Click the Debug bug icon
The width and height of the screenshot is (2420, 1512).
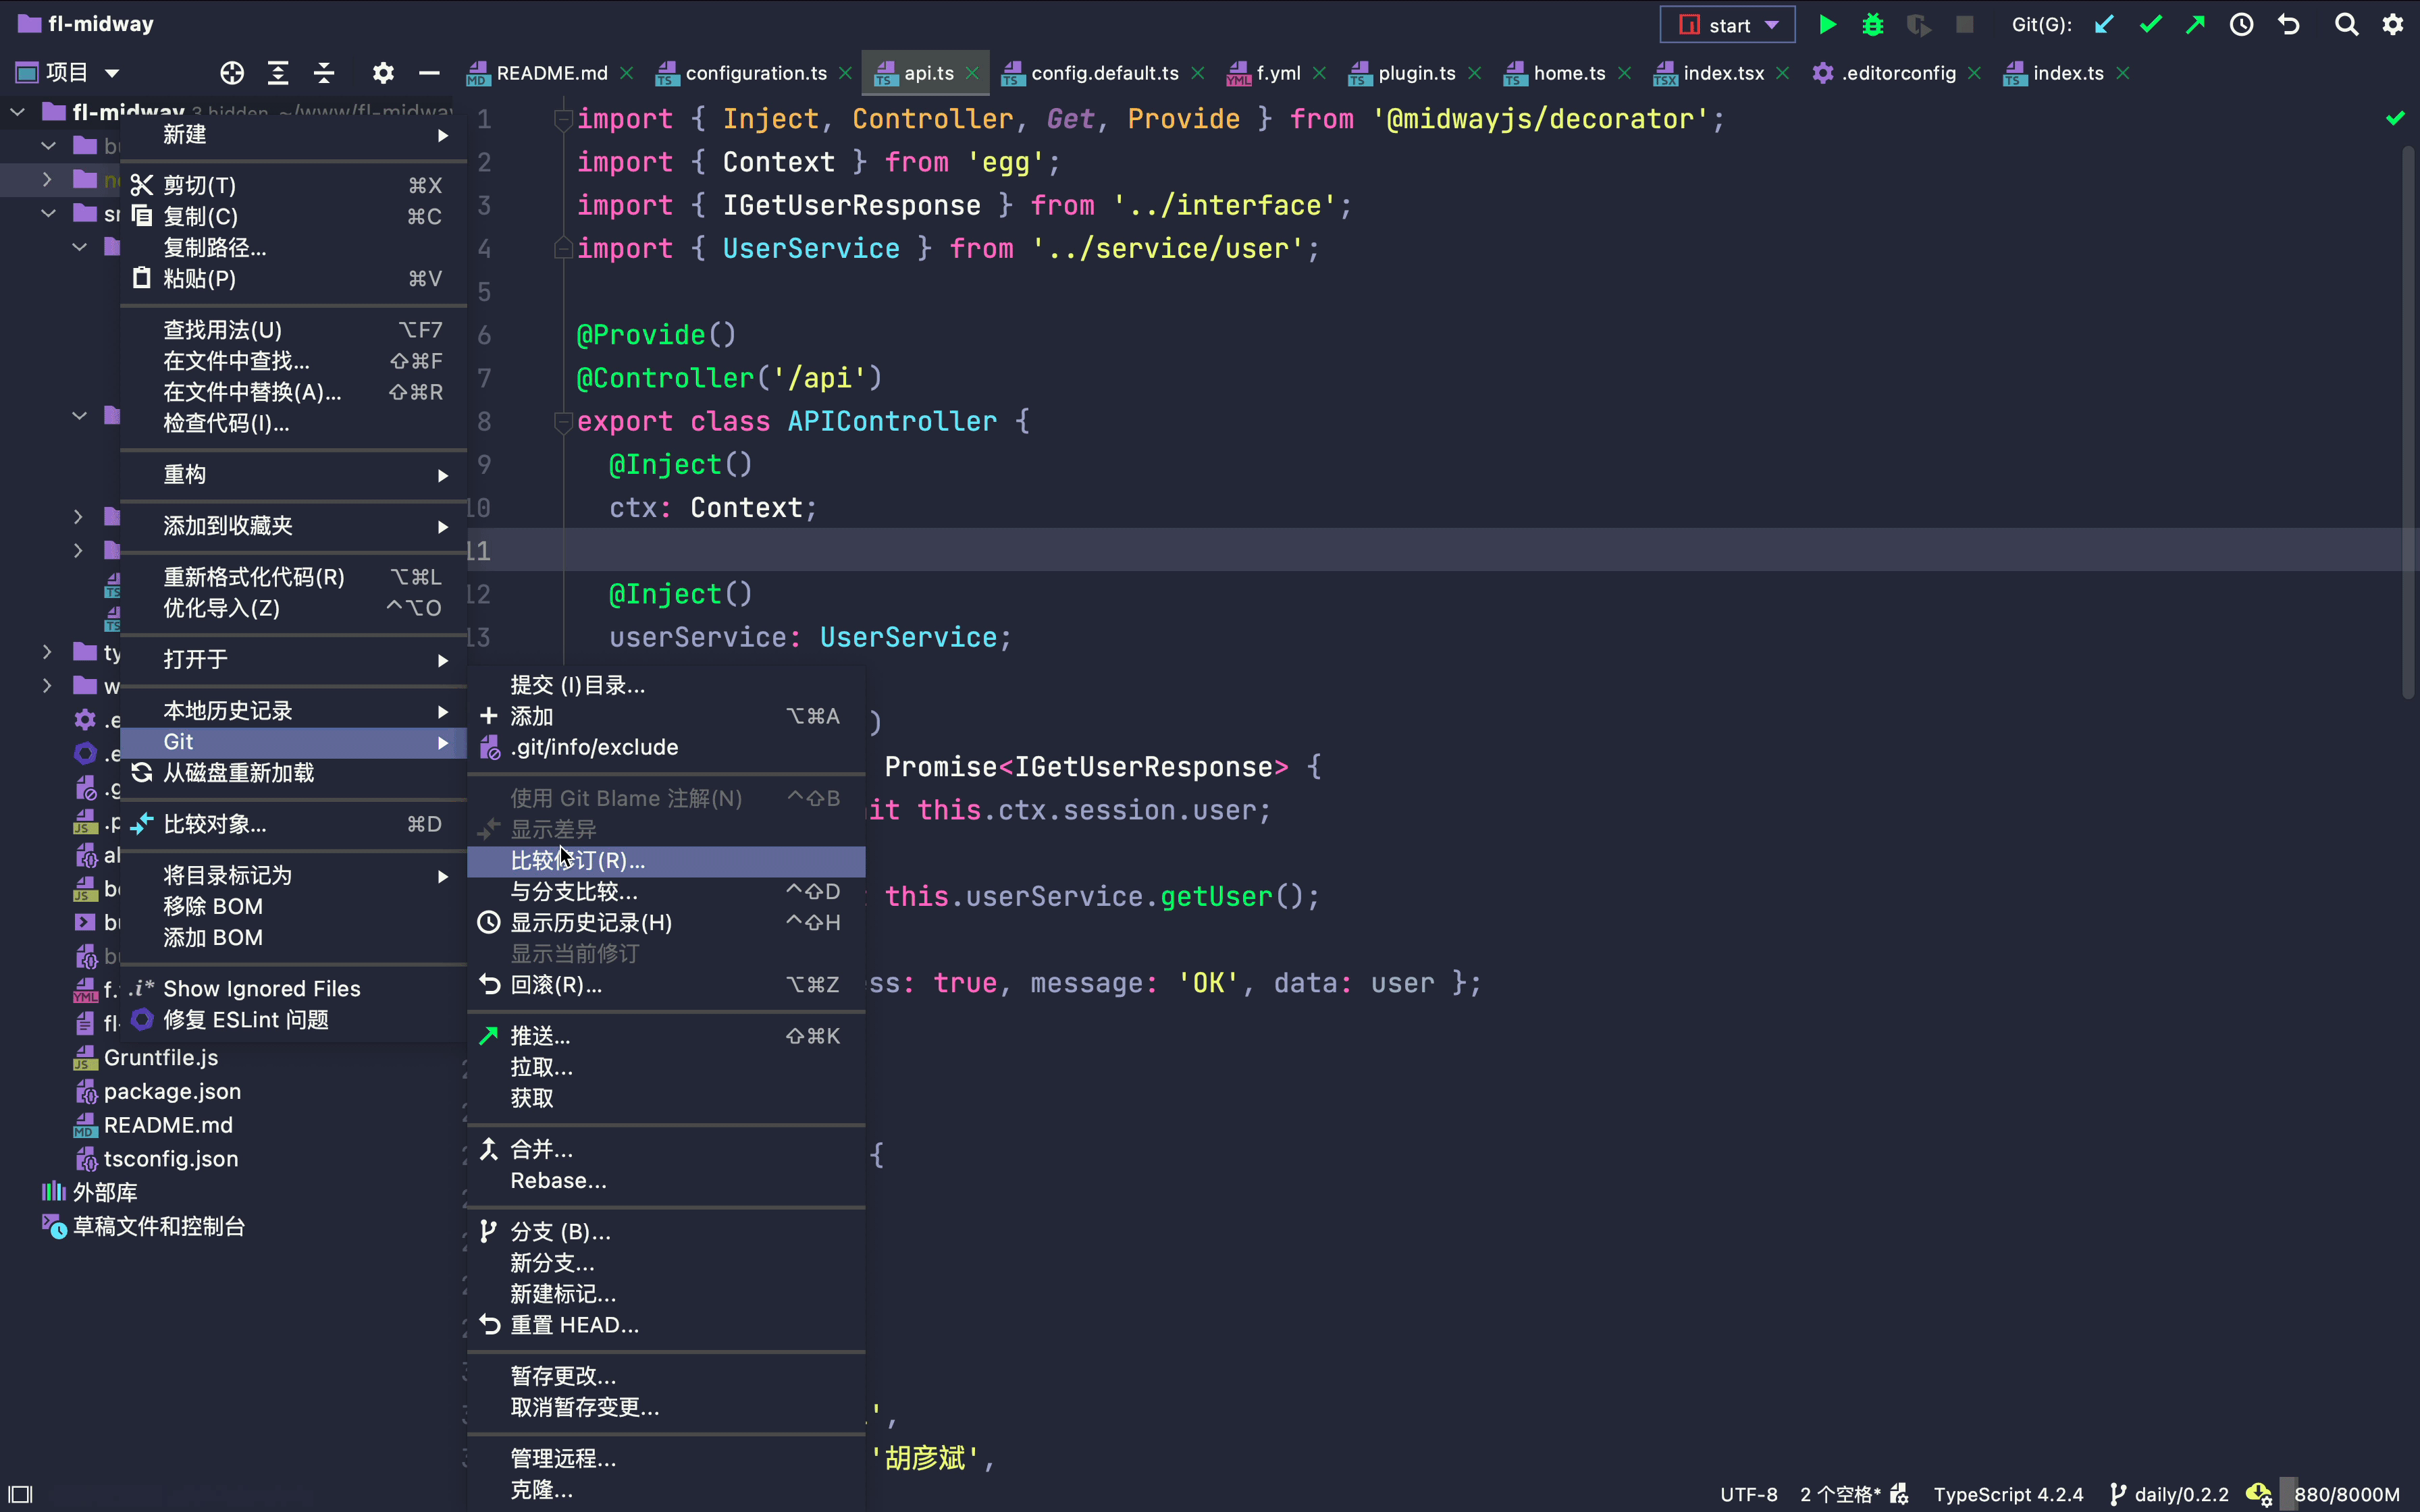pos(1873,25)
